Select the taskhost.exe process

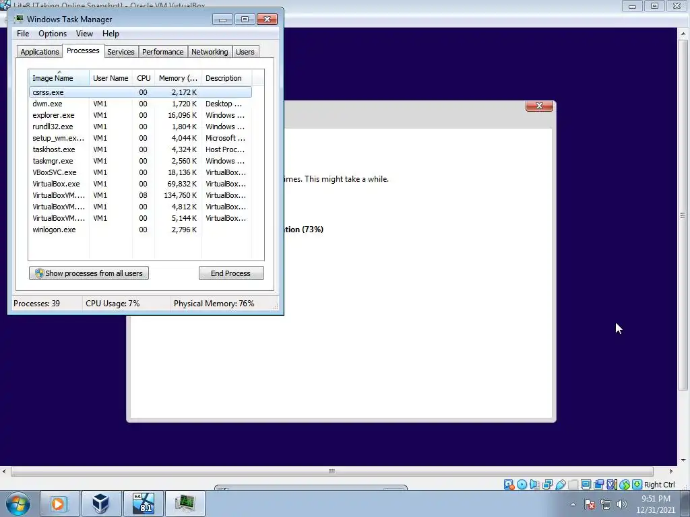(x=140, y=149)
